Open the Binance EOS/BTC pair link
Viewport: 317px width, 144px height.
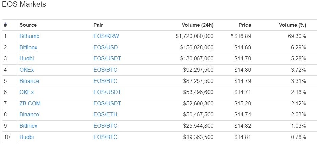tap(105, 81)
